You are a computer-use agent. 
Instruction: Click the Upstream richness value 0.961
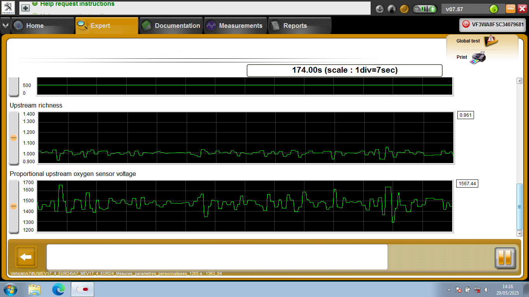465,115
